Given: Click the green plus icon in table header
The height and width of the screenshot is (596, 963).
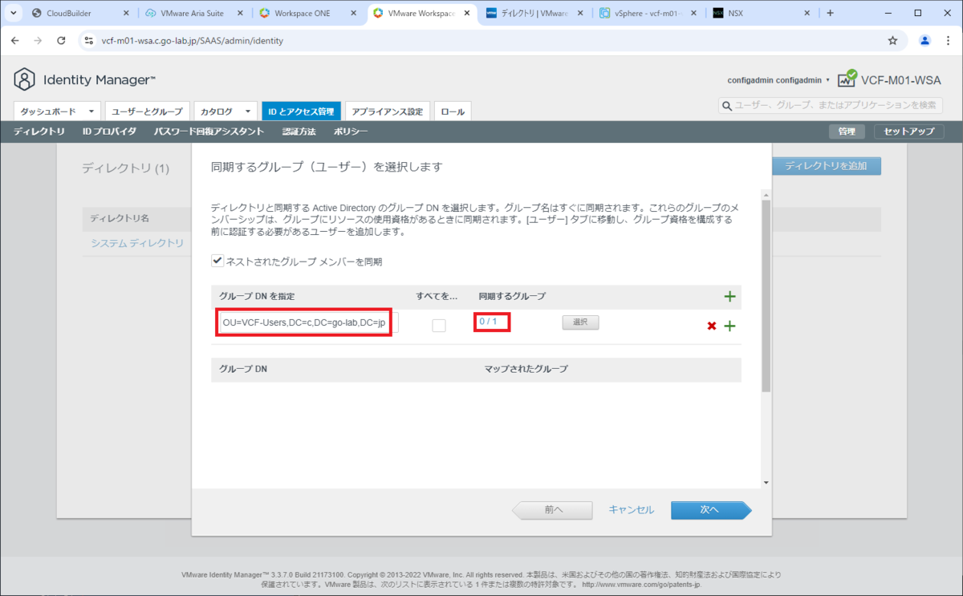Looking at the screenshot, I should 729,297.
